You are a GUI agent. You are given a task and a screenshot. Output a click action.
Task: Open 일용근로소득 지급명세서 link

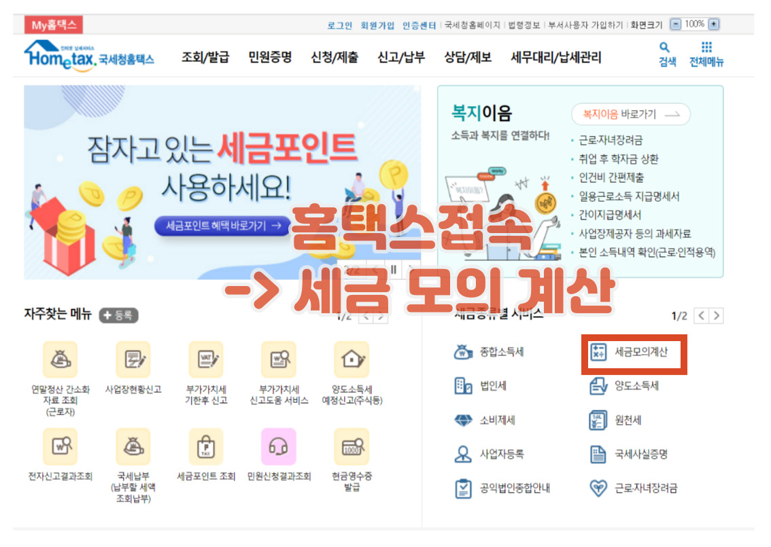point(629,196)
